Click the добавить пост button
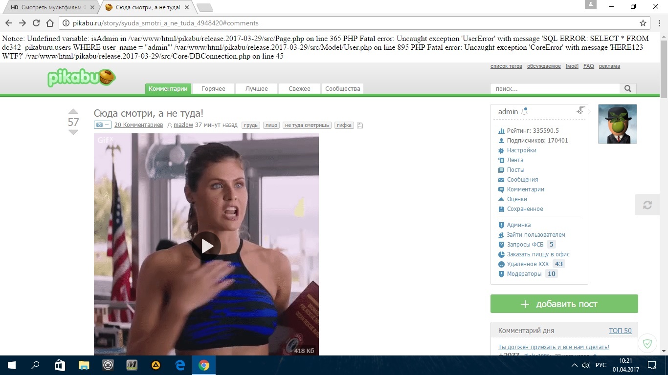Image resolution: width=668 pixels, height=375 pixels. (x=564, y=304)
